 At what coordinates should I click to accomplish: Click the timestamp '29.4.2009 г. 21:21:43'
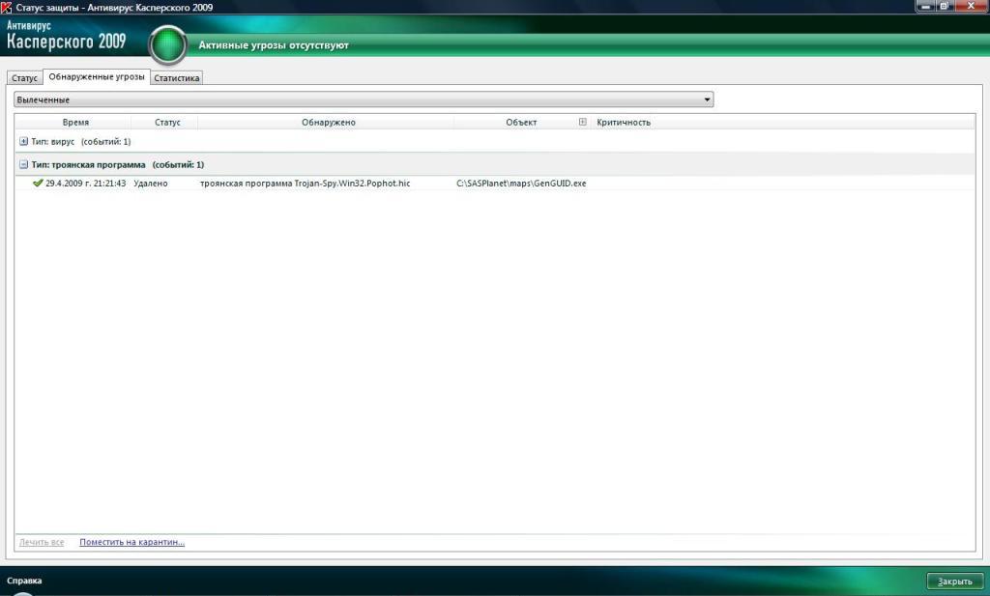(86, 183)
